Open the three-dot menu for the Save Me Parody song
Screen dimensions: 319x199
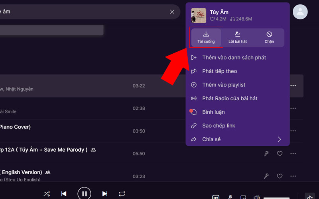tap(293, 154)
